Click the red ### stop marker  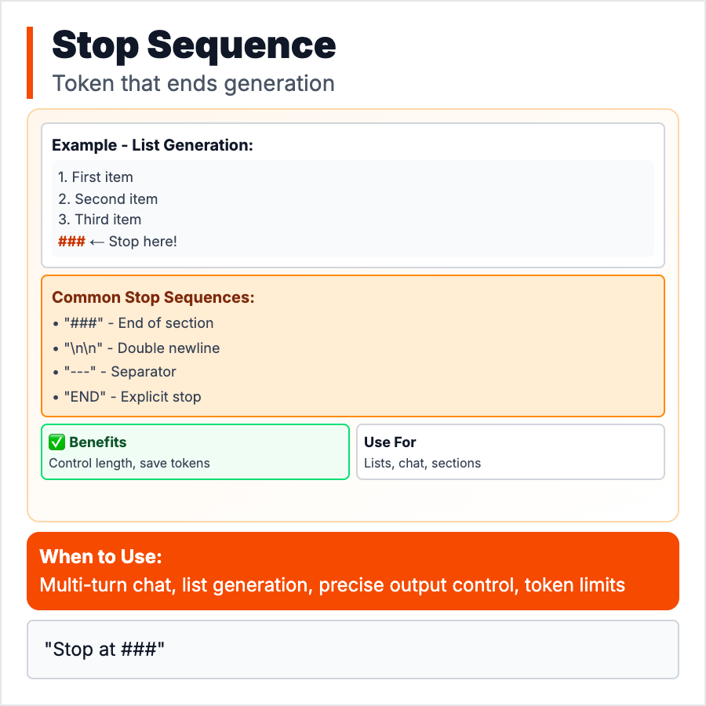tap(71, 242)
